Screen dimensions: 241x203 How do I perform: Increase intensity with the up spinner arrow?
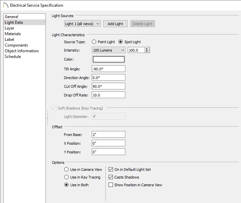click(147, 49)
